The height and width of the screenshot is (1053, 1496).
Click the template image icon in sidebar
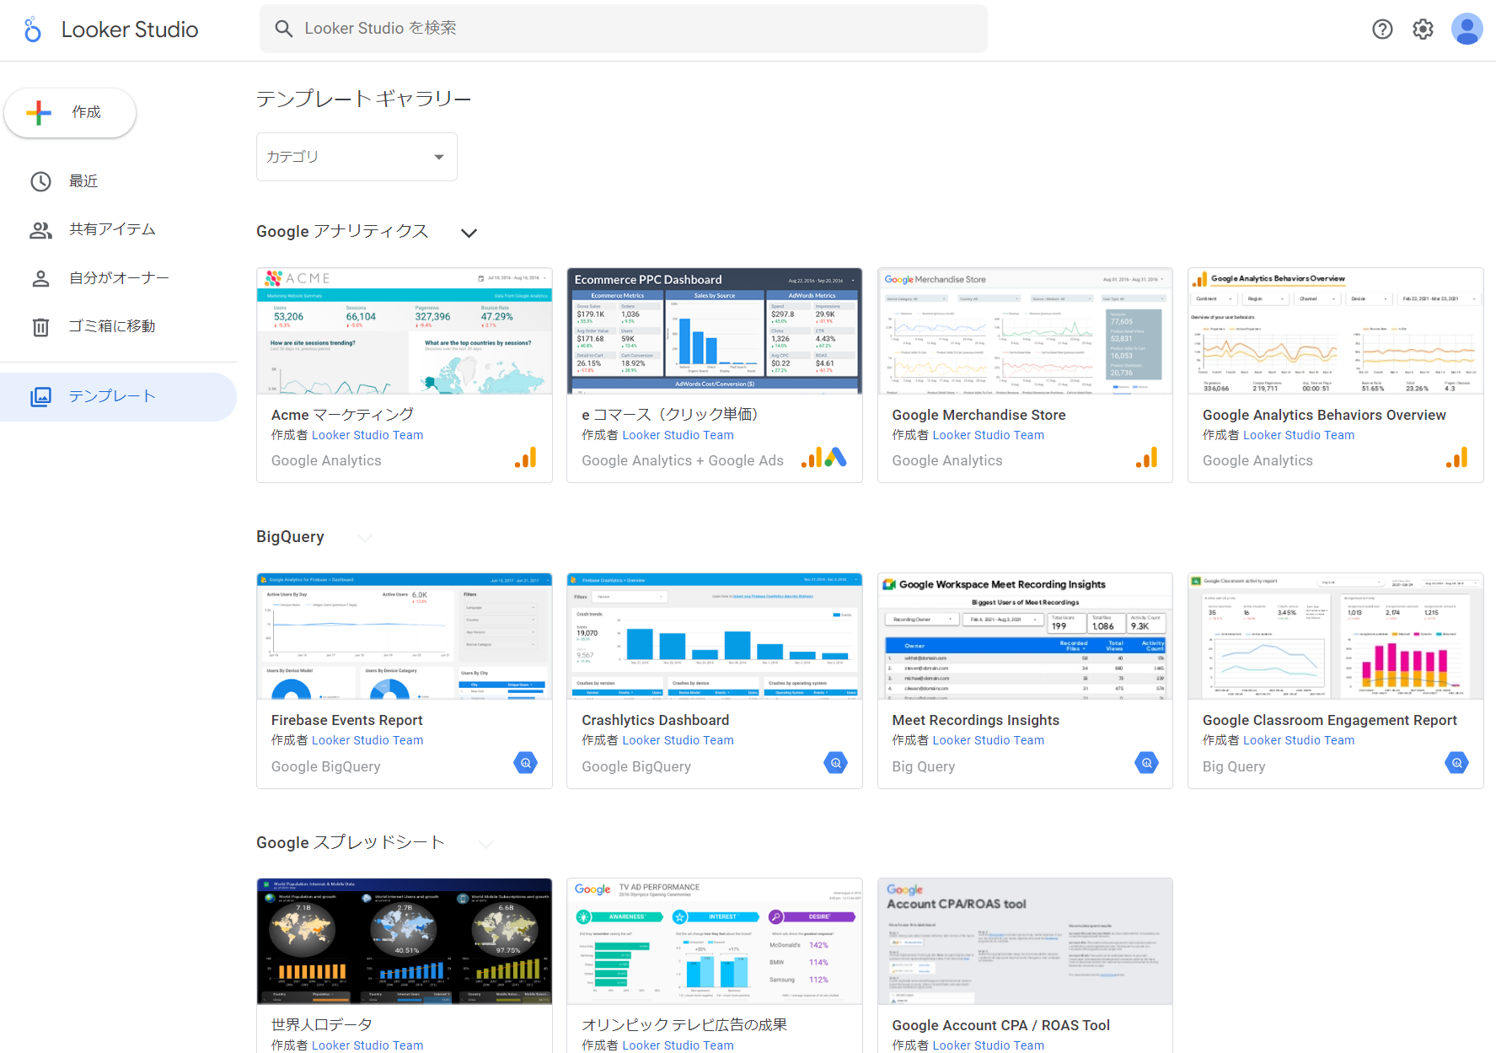click(40, 396)
